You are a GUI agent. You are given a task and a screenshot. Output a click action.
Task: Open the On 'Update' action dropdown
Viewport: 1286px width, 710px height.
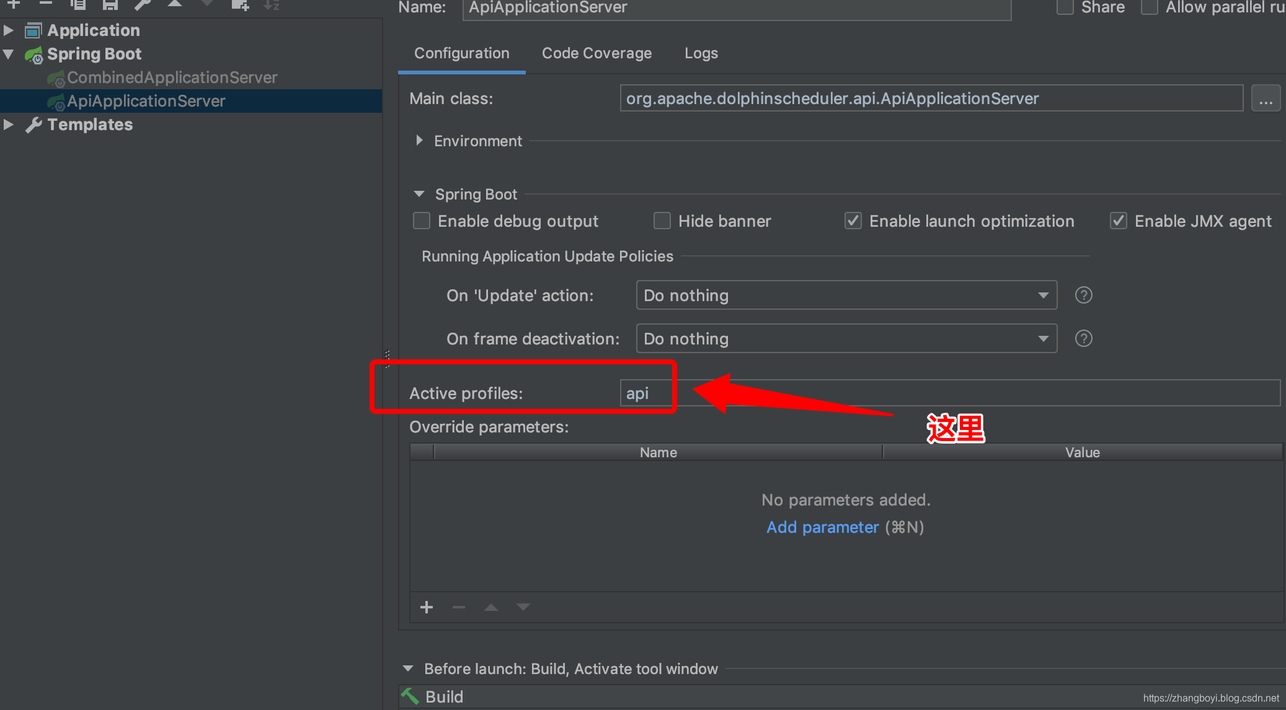pos(846,295)
